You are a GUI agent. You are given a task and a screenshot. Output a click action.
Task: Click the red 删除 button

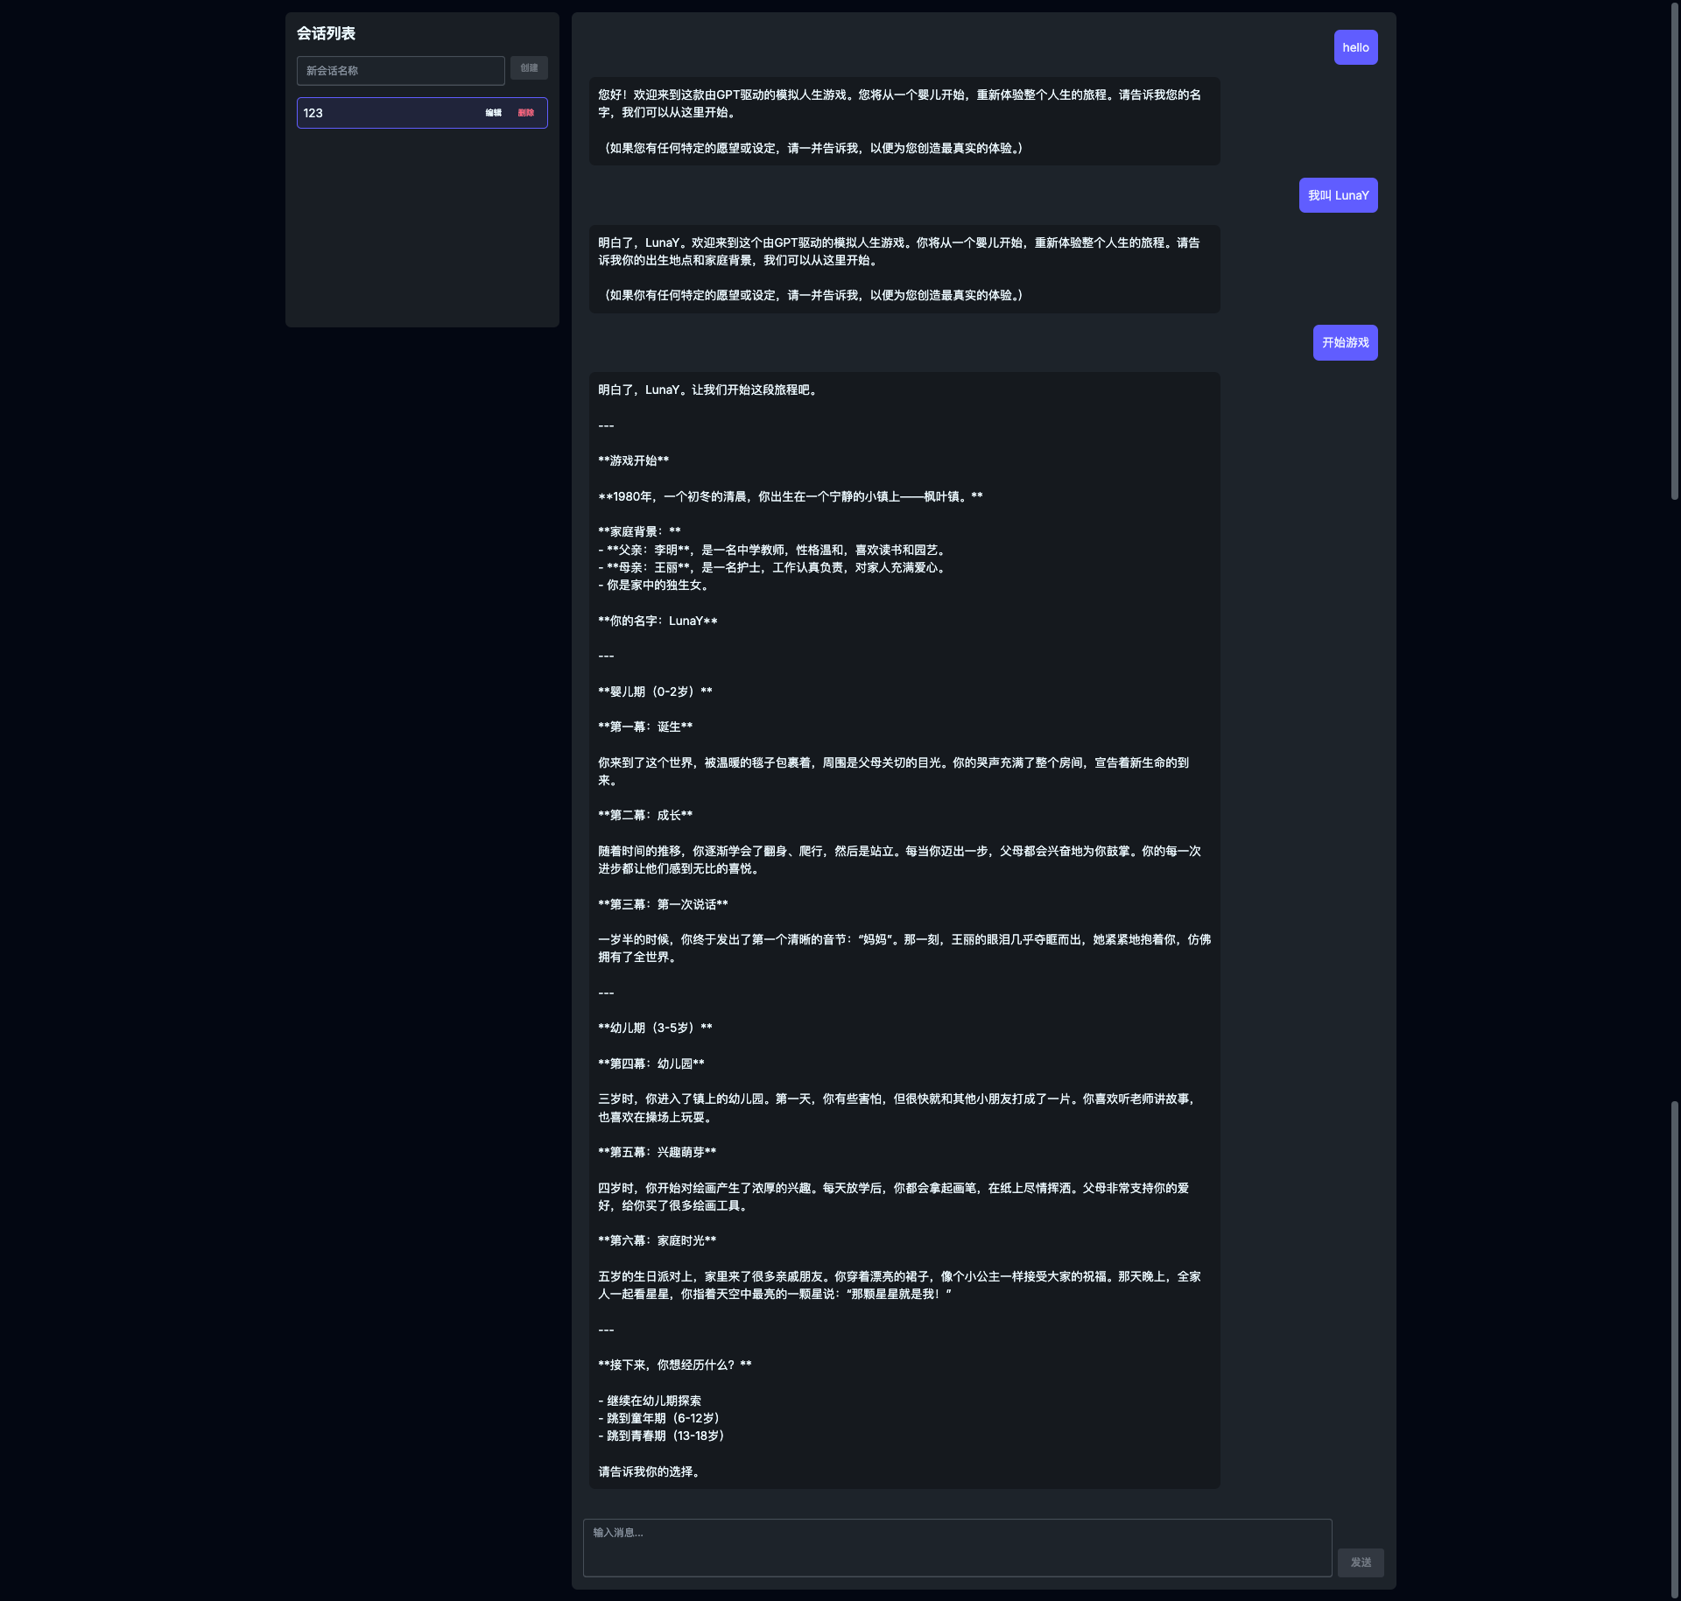click(x=526, y=113)
